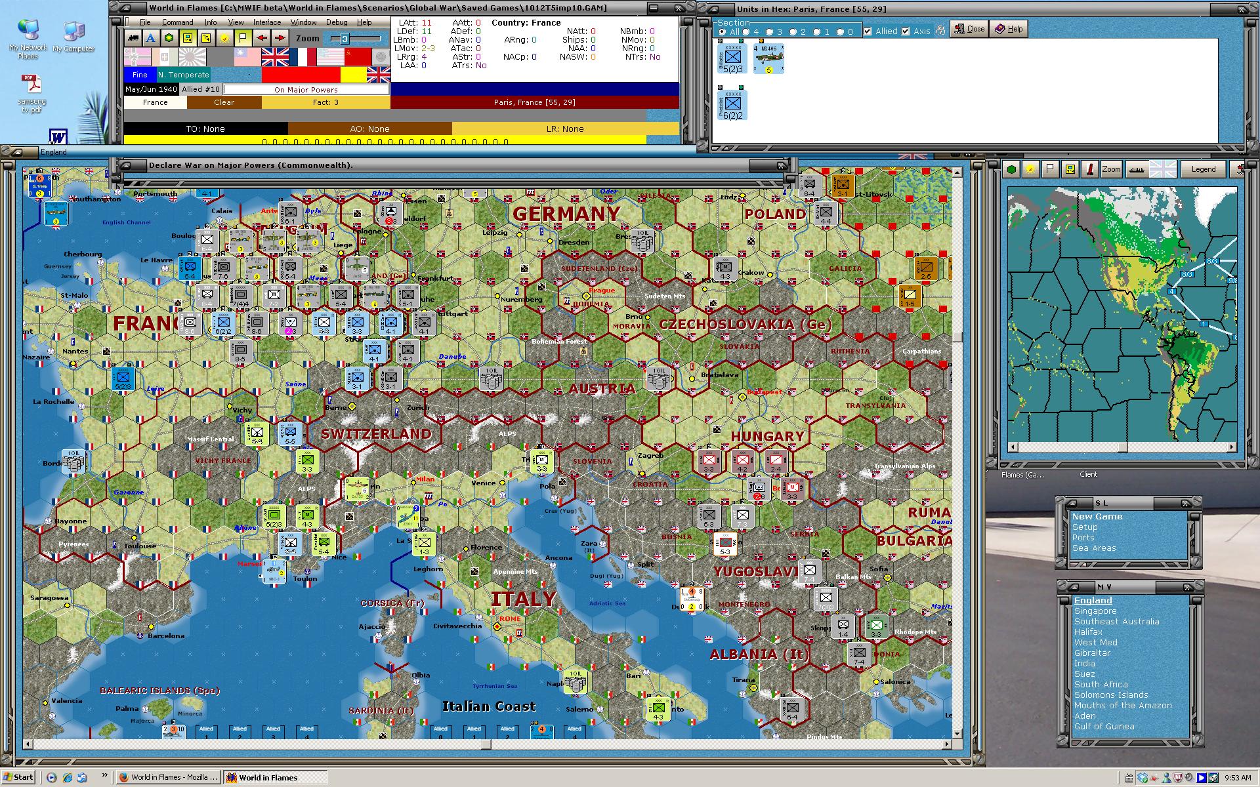This screenshot has width=1260, height=787.
Task: Click the minimap horizontal scrollbar
Action: pos(1122,447)
